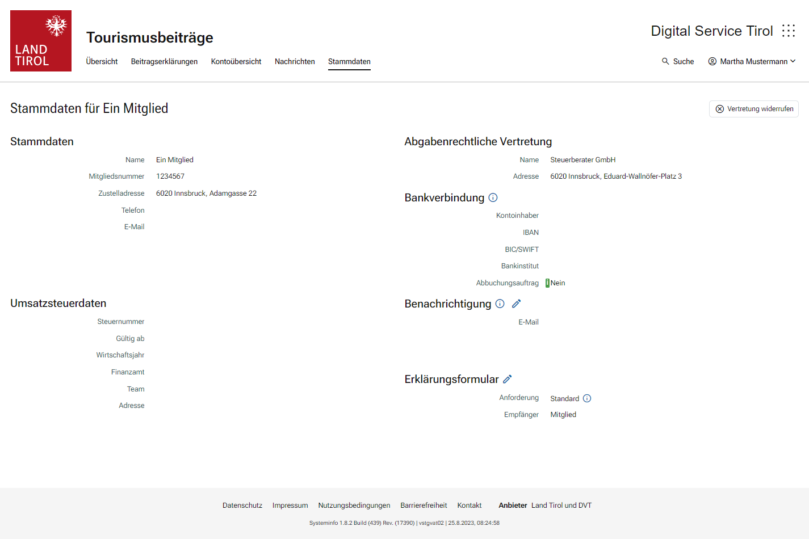This screenshot has width=809, height=539.
Task: Click the info icon beside Benachrichtigung
Action: [500, 304]
